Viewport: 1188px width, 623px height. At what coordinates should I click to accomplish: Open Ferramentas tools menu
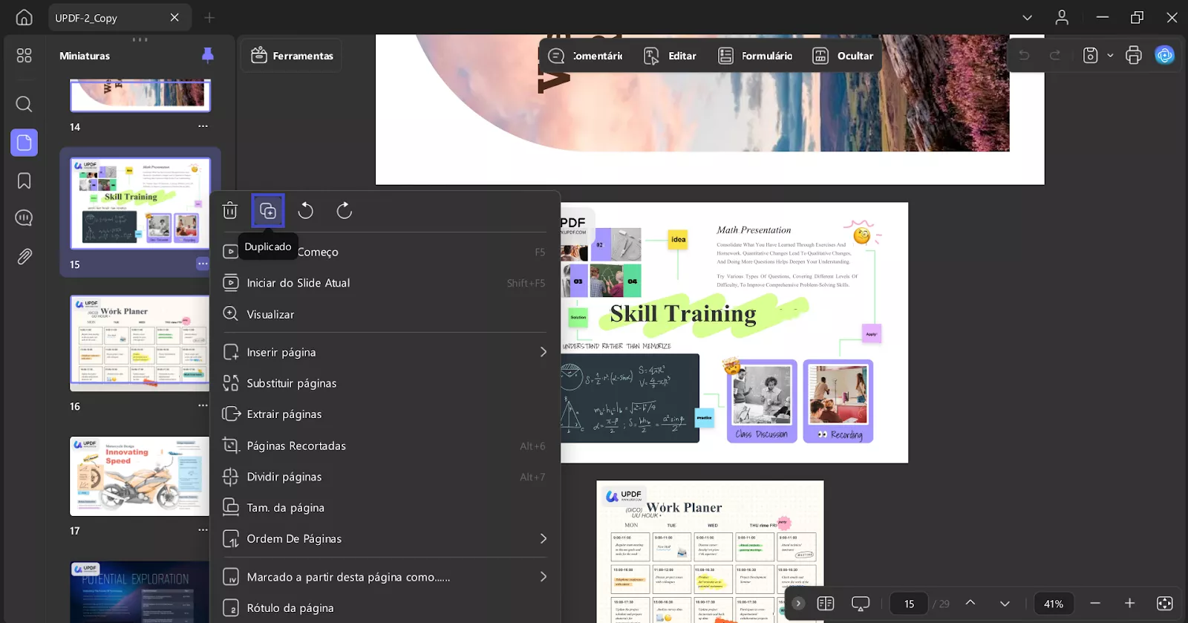click(292, 56)
